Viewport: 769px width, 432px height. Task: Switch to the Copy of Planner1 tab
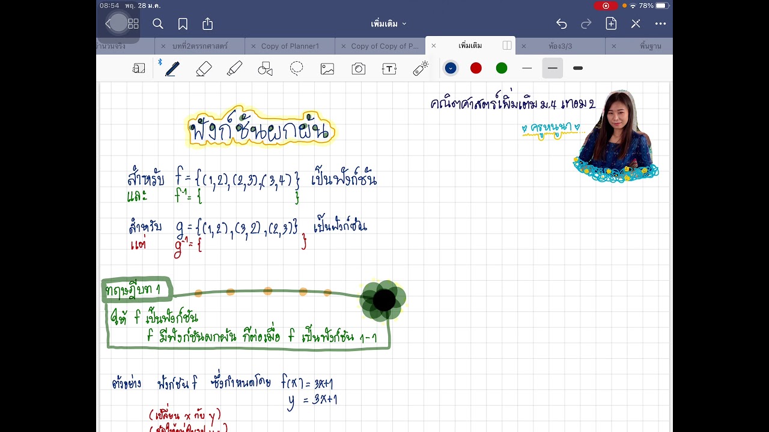(290, 46)
